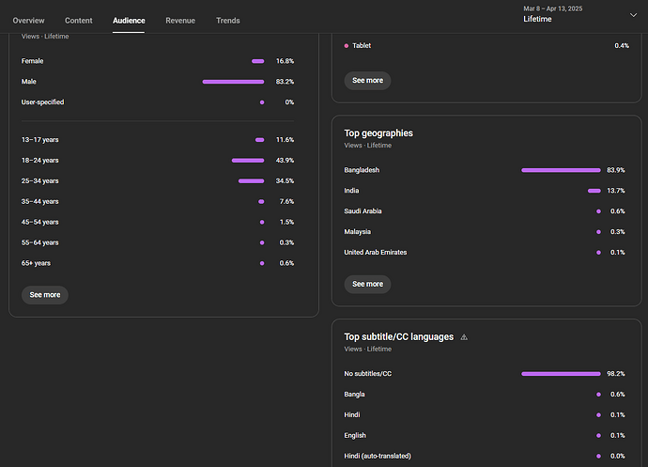Click the India country row
The height and width of the screenshot is (467, 648).
(485, 191)
